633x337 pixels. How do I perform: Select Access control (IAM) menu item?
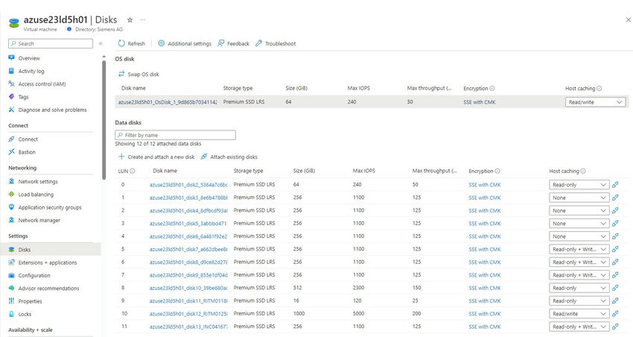(x=42, y=84)
